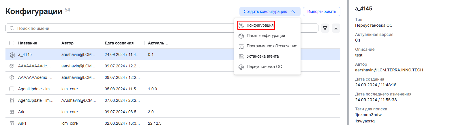Click the server icon next to Установка агента
The width and height of the screenshot is (452, 125).
(x=241, y=56)
